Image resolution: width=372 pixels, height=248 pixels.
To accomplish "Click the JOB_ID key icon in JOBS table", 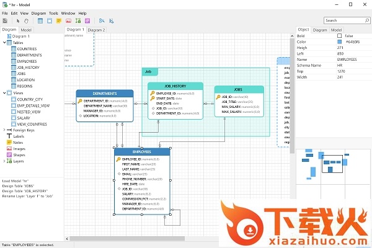I will [x=218, y=97].
